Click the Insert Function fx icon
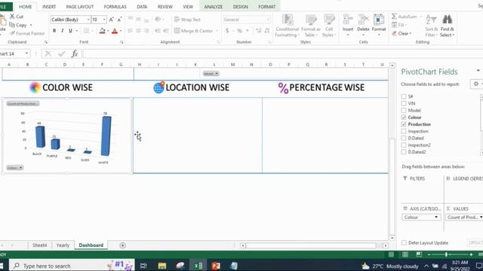Screen dimensions: 483x271 click(75, 53)
